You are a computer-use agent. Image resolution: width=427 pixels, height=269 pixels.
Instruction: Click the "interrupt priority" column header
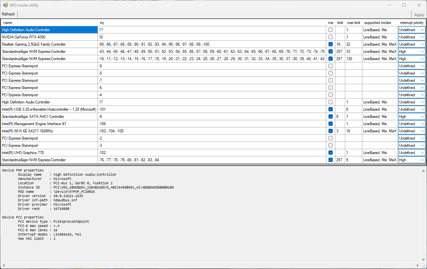(412, 23)
